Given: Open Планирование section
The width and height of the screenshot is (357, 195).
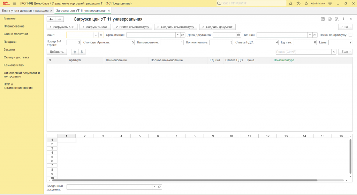Looking at the screenshot, I should [x=14, y=26].
